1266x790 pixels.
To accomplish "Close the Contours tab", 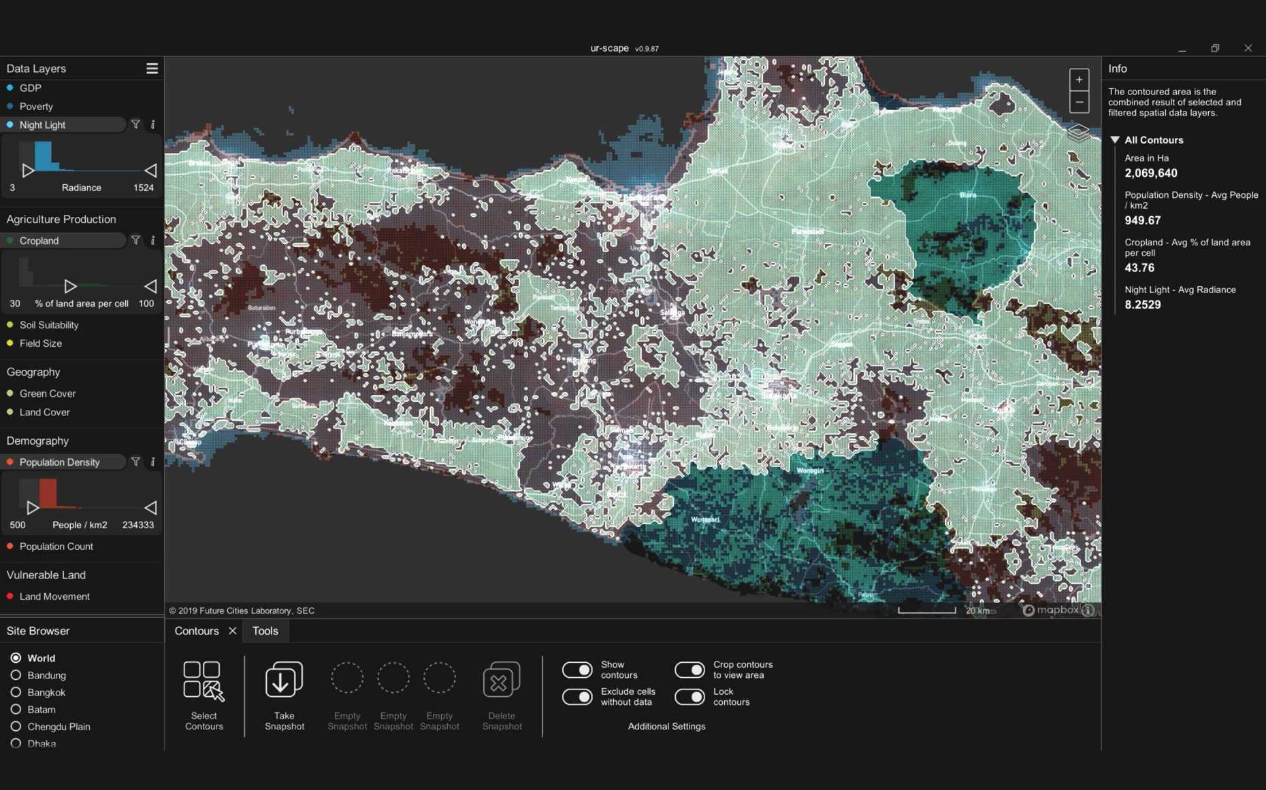I will pyautogui.click(x=233, y=631).
